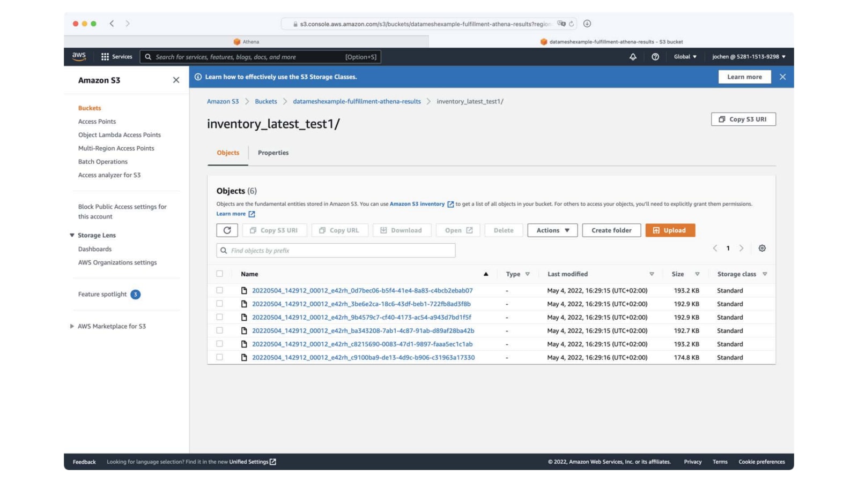Check the box for 3be6e2ca object
The image size is (858, 482).
click(x=219, y=304)
